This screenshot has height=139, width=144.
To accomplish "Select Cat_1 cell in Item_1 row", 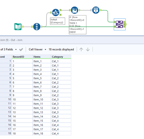I will pos(61,61).
